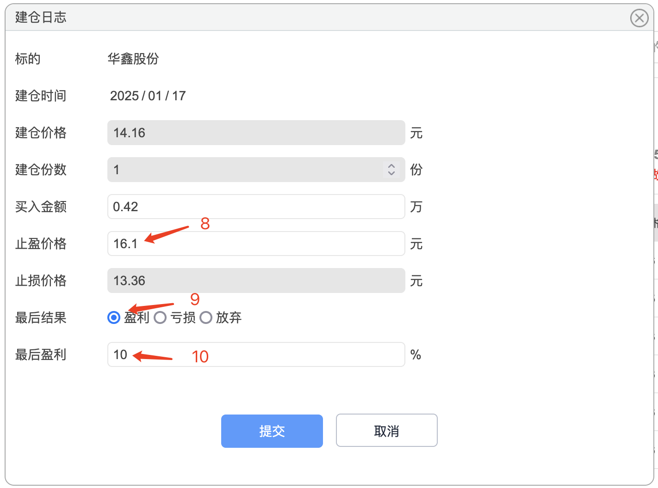Submit the form with 提交 button
The image size is (658, 488).
(x=272, y=431)
